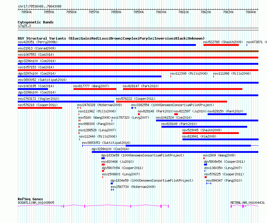
Task: Click esv994347 (Pang2010) label
Action: tap(224, 180)
